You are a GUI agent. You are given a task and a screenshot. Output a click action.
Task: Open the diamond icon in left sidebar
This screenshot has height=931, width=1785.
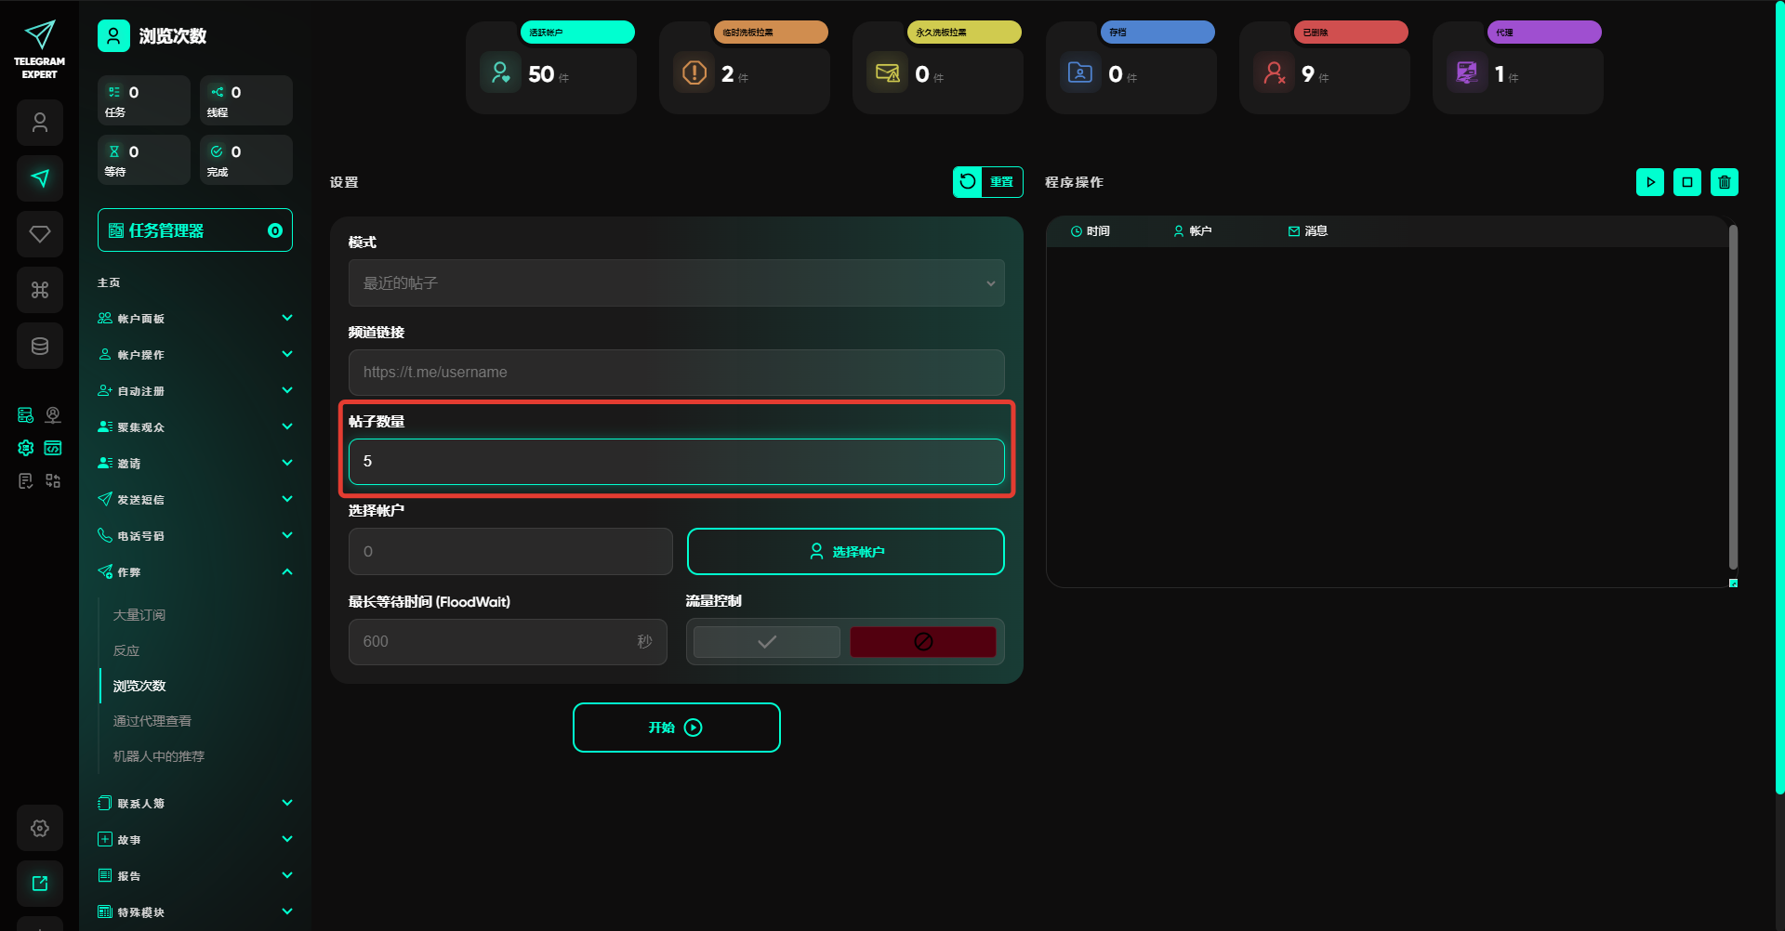(40, 234)
